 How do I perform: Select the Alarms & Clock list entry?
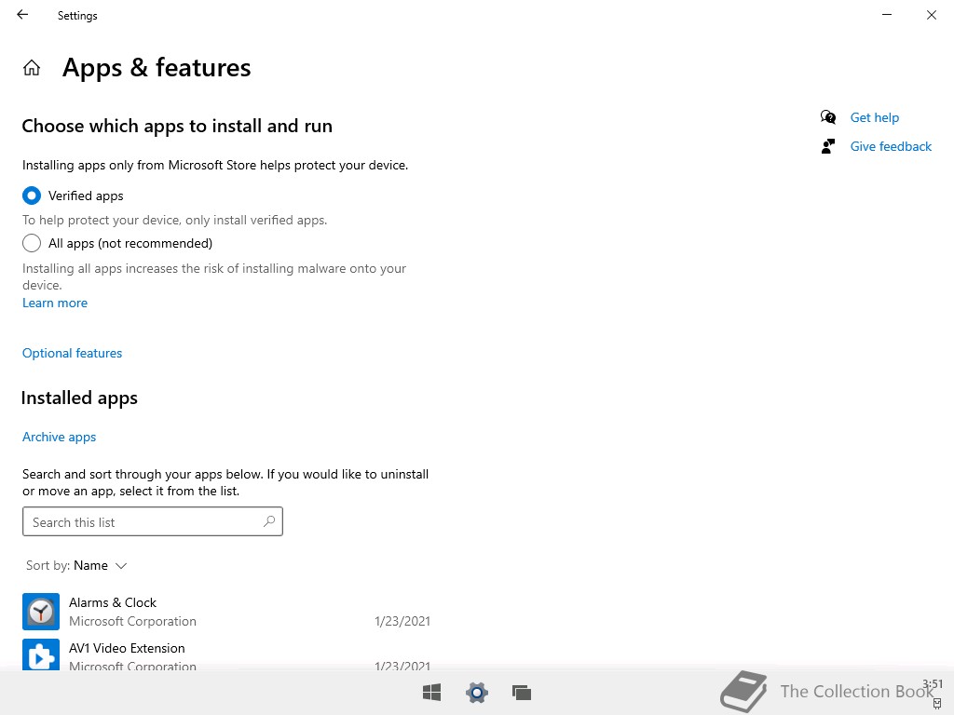[226, 612]
